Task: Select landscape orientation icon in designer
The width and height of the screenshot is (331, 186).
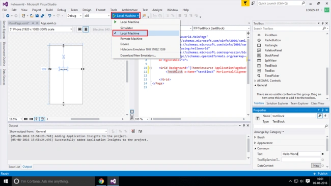Action: point(79,30)
